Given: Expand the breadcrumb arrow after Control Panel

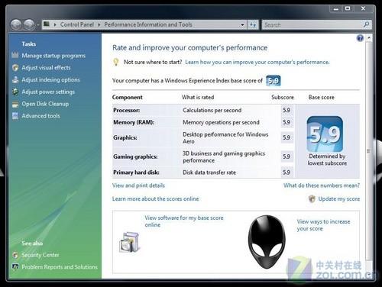Looking at the screenshot, I should 99,24.
